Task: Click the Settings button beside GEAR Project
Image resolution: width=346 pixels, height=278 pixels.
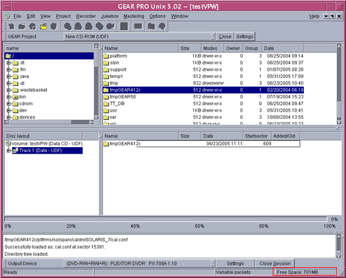Action: tap(244, 37)
